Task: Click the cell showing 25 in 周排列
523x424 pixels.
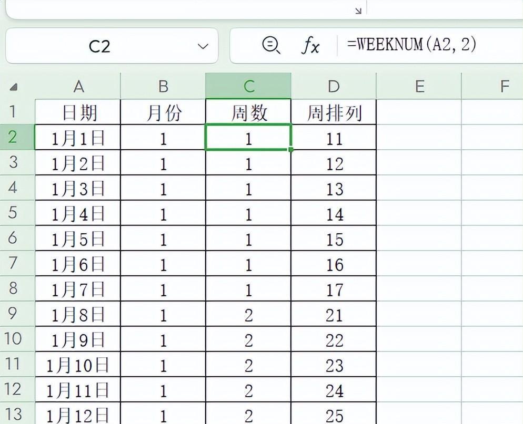Action: click(334, 413)
